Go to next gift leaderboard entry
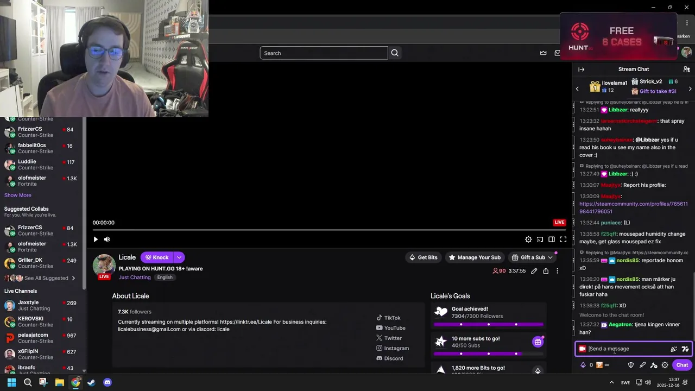The height and width of the screenshot is (391, 695). [x=690, y=89]
